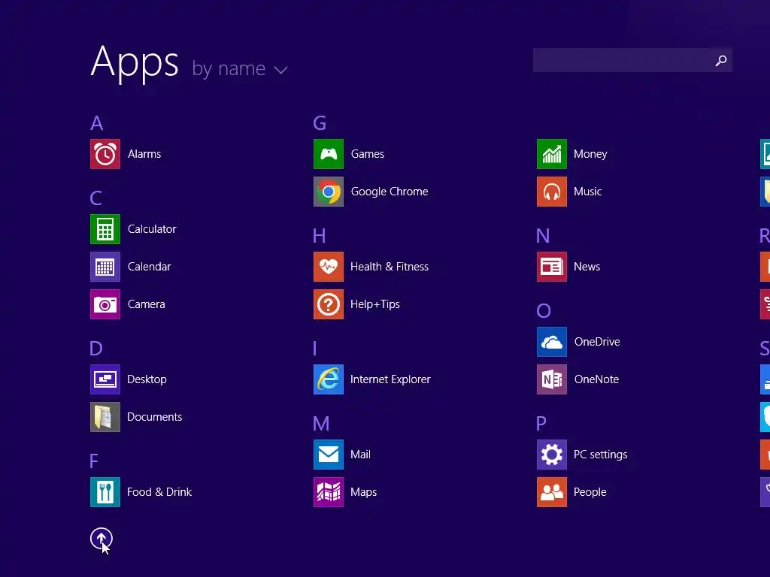This screenshot has height=577, width=770.
Task: Click the 'News' label
Action: point(587,267)
